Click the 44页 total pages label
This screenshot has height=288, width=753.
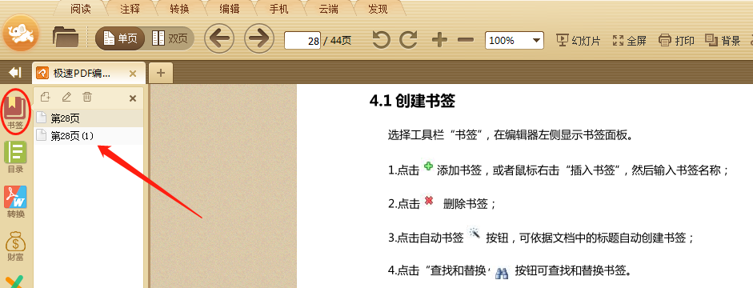coord(340,41)
